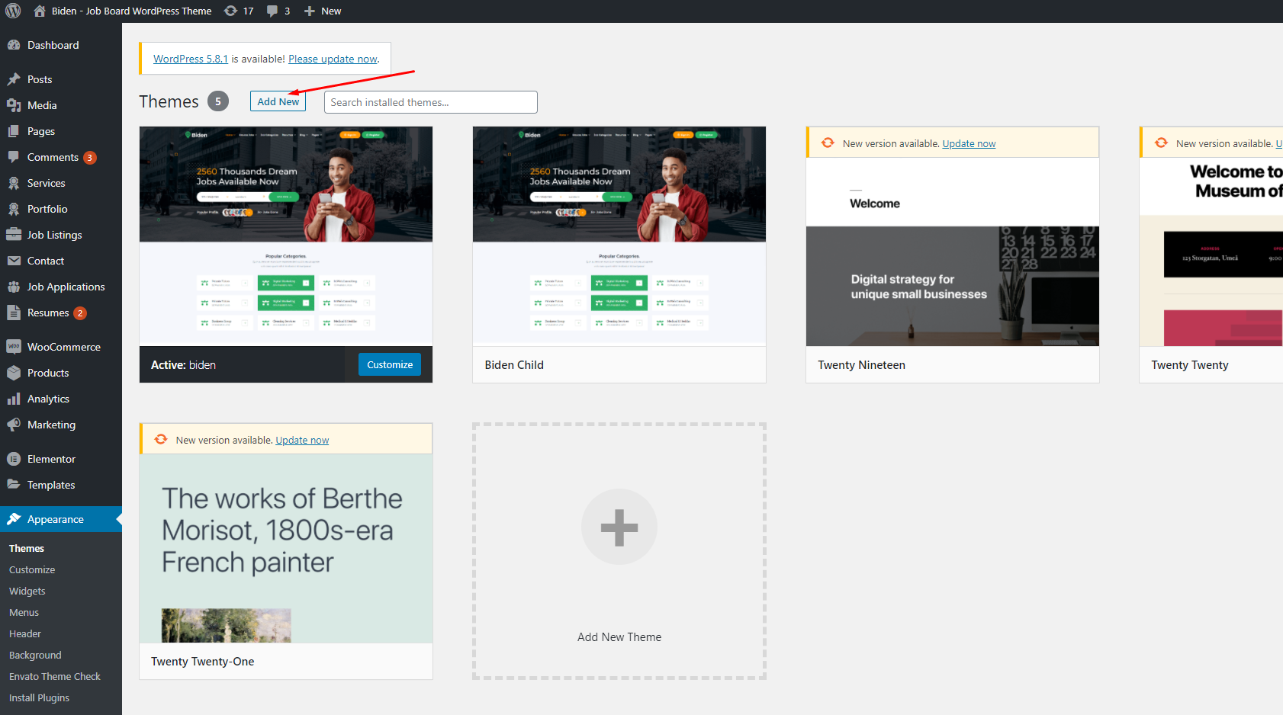Click the Media library icon

[14, 105]
